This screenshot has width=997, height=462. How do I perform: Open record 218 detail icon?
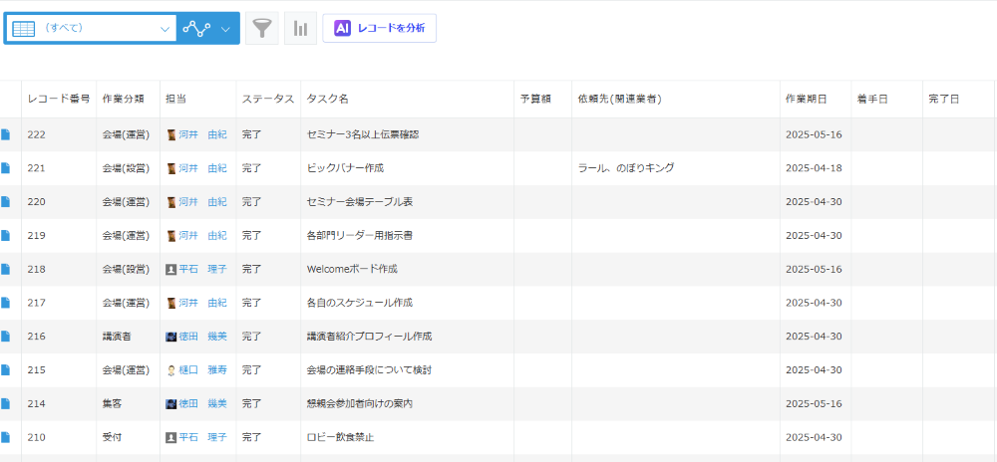tap(6, 269)
